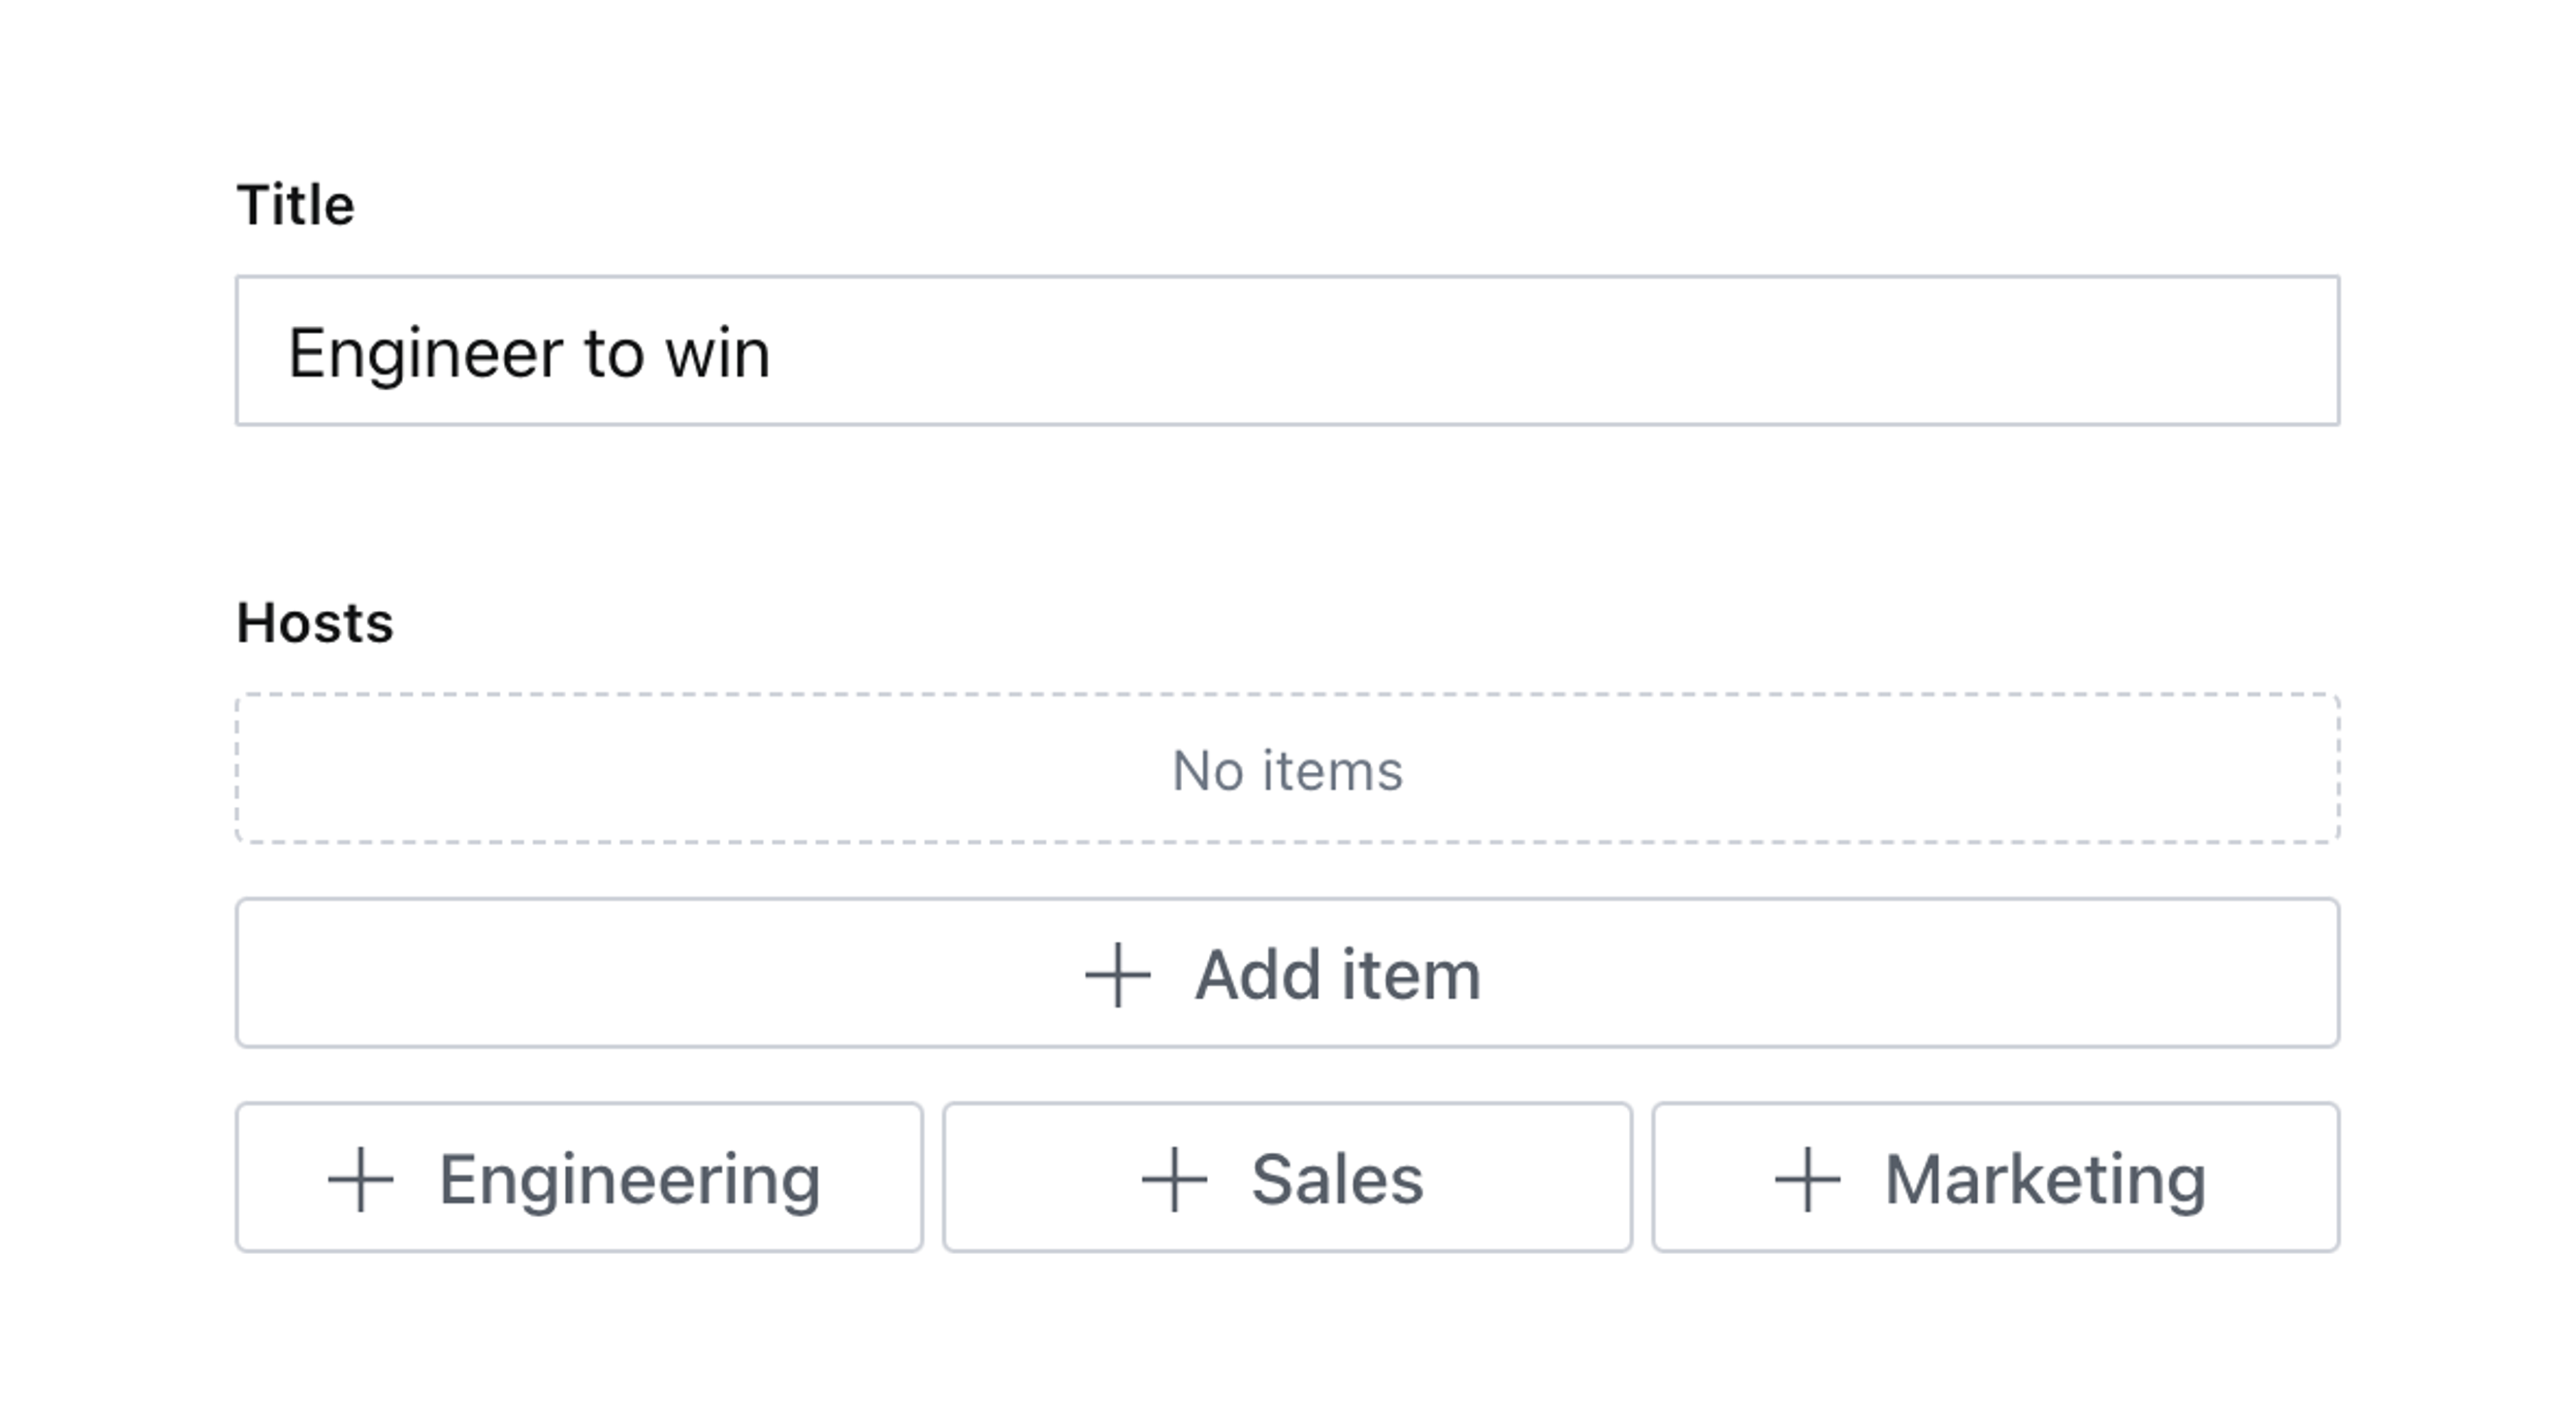
Task: Focus the Title input field
Action: pyautogui.click(x=1500, y=351)
